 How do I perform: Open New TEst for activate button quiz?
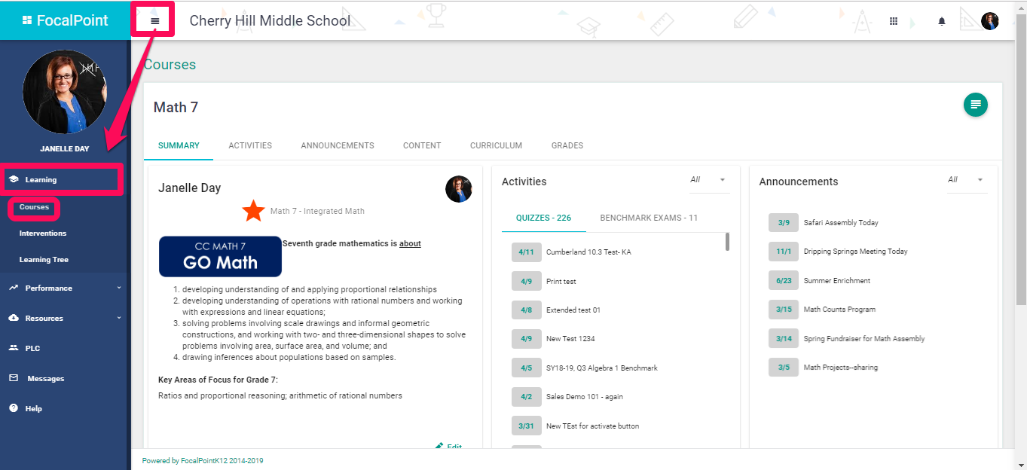coord(592,426)
